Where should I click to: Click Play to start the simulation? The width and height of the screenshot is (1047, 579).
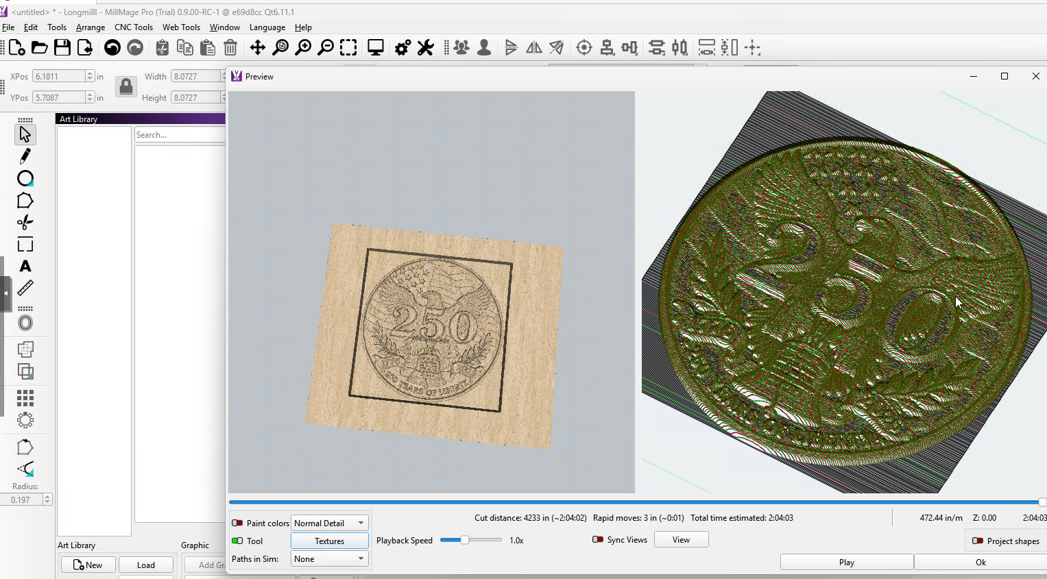[847, 562]
